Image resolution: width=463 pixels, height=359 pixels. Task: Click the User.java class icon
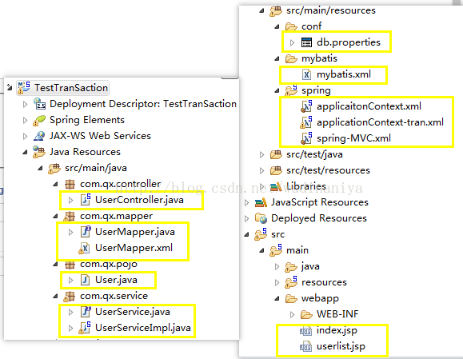click(85, 280)
